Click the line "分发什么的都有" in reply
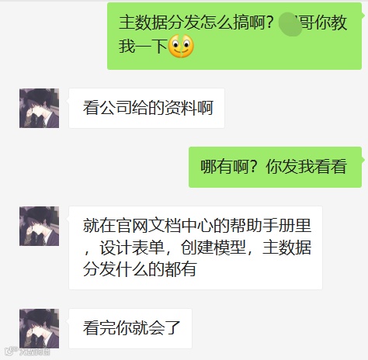This screenshot has height=360, width=368. 140,269
